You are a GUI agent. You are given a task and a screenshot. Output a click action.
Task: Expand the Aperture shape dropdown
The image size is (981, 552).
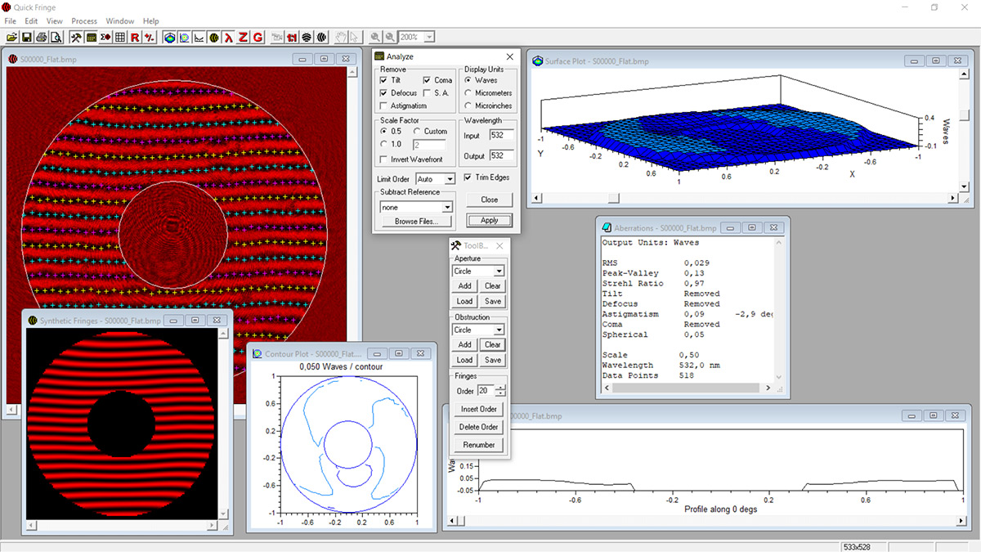[x=499, y=271]
